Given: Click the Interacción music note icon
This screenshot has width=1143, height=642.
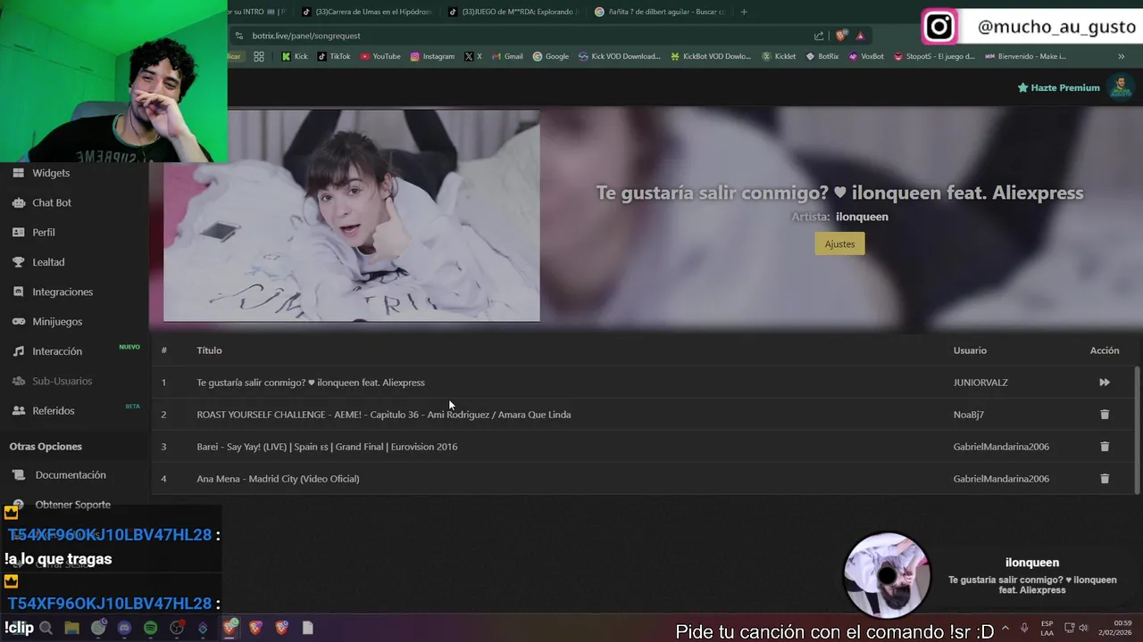Looking at the screenshot, I should pyautogui.click(x=18, y=351).
